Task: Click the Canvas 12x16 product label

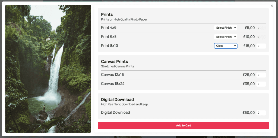Action: coord(112,75)
